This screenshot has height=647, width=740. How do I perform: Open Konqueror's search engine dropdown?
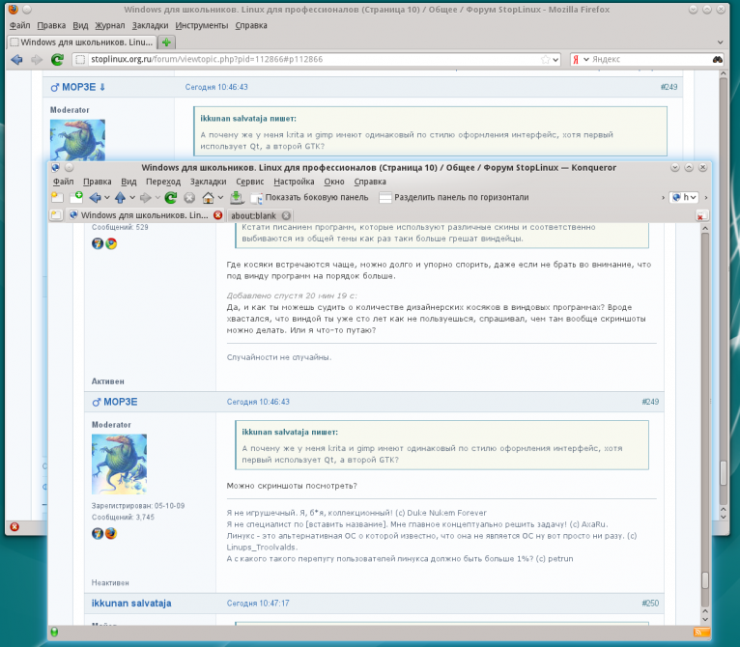pyautogui.click(x=683, y=197)
